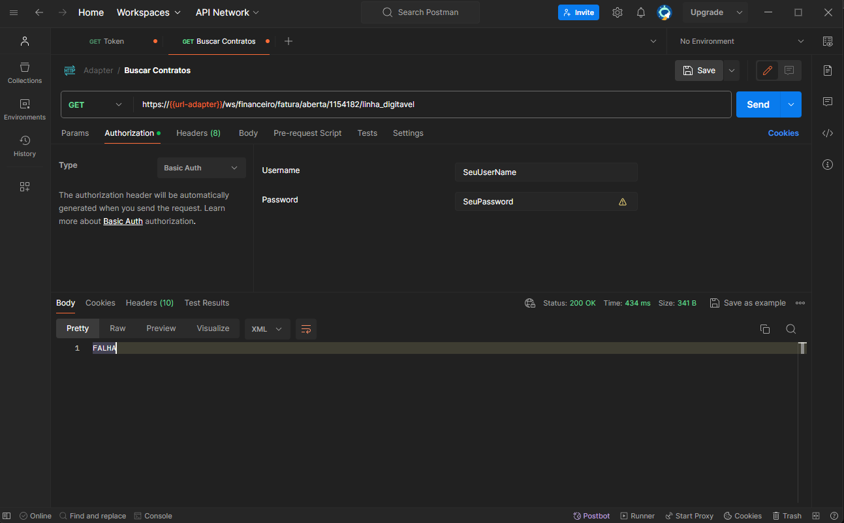
Task: Open more response options ellipsis
Action: click(x=800, y=303)
